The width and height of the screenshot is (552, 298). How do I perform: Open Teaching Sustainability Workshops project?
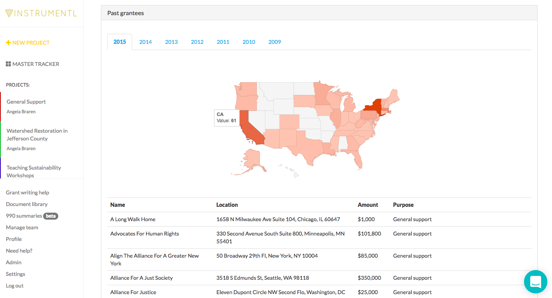pyautogui.click(x=34, y=172)
